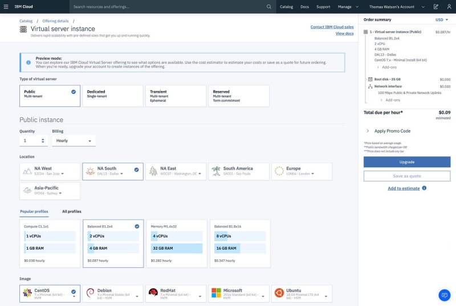This screenshot has height=306, width=456.
Task: Click the NA East tree icon
Action: [x=153, y=171]
